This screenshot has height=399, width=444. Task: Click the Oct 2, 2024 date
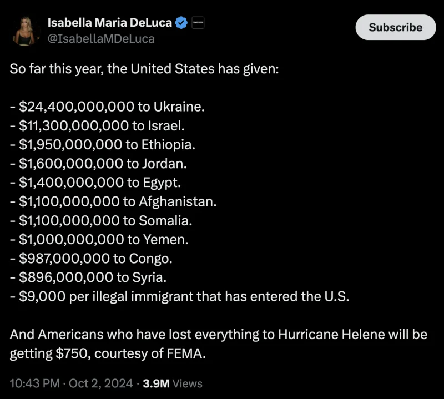pyautogui.click(x=101, y=383)
